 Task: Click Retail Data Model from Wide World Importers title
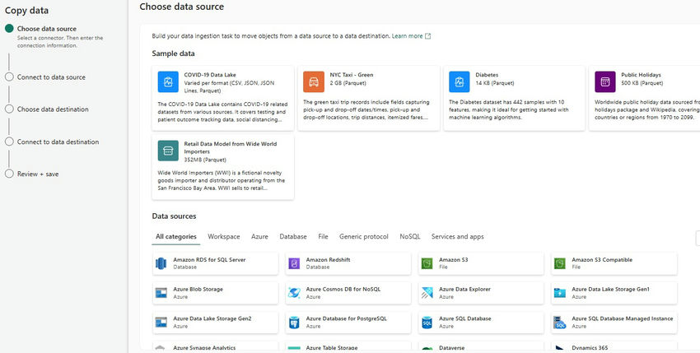[231, 148]
